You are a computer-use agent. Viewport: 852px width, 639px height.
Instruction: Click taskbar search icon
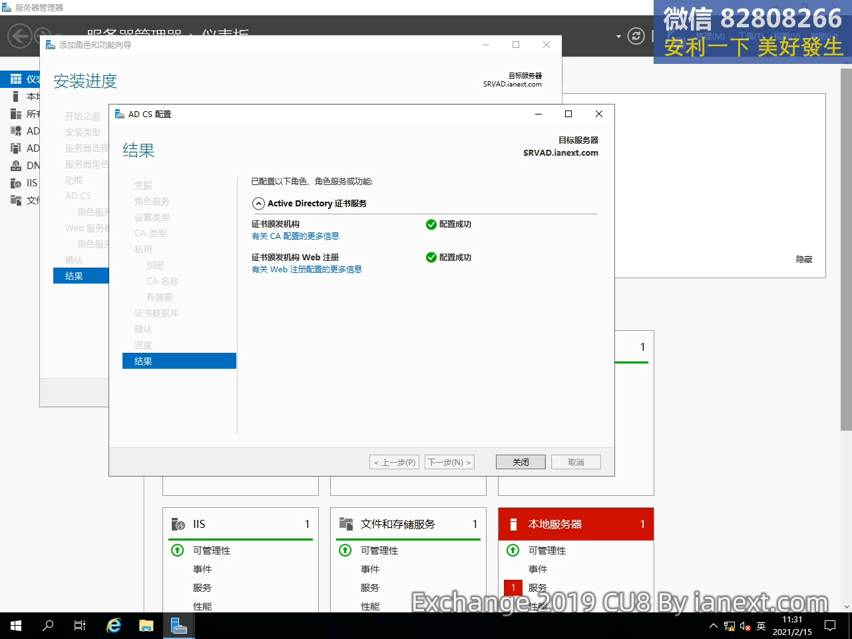[x=48, y=626]
